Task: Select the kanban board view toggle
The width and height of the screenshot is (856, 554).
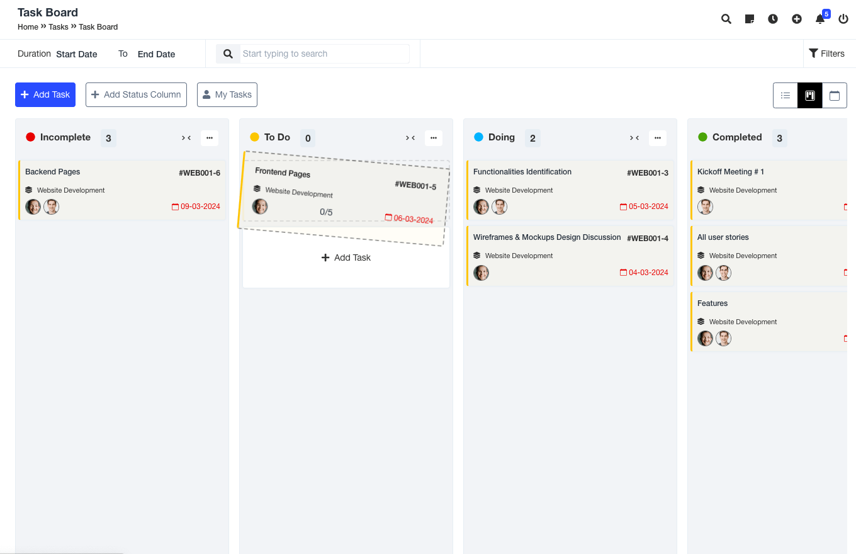Action: [x=809, y=95]
